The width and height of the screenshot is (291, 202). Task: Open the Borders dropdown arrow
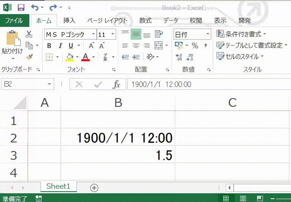point(57,57)
